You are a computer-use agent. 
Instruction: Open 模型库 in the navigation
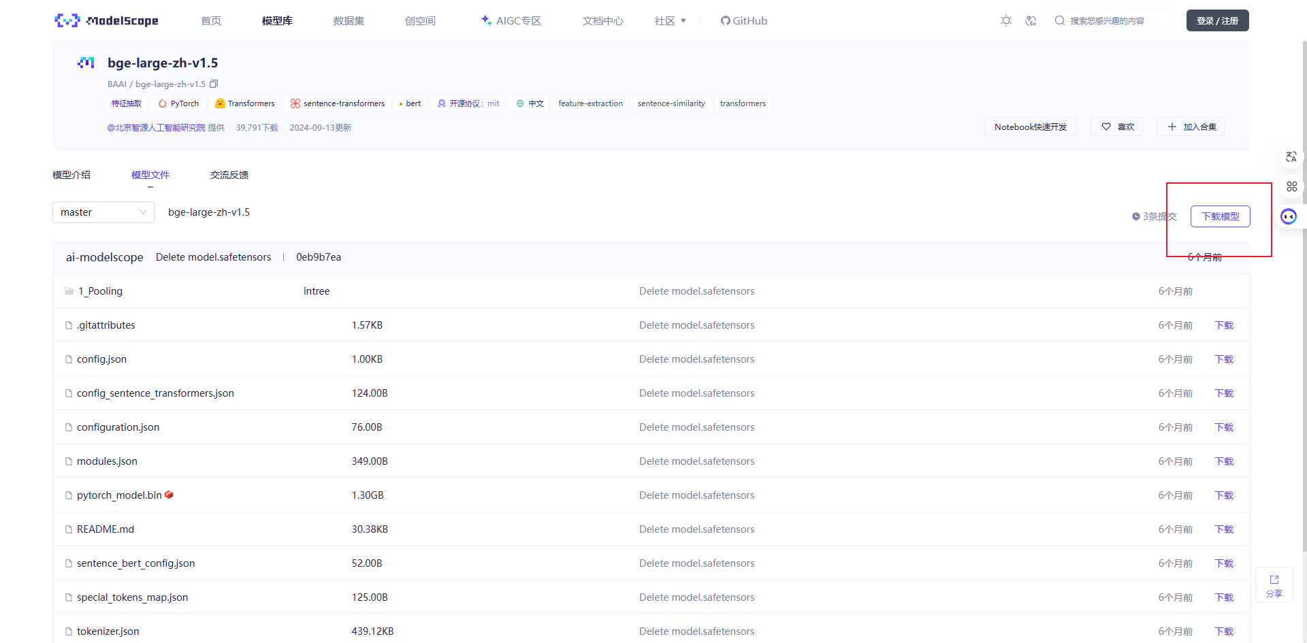click(x=277, y=20)
